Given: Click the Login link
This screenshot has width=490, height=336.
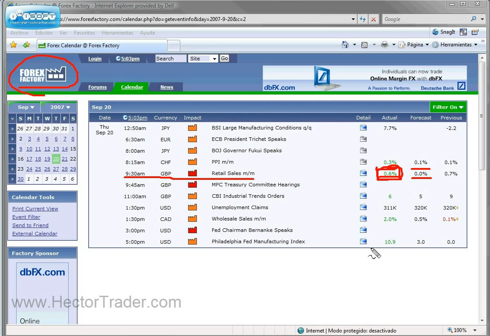Looking at the screenshot, I should point(94,59).
